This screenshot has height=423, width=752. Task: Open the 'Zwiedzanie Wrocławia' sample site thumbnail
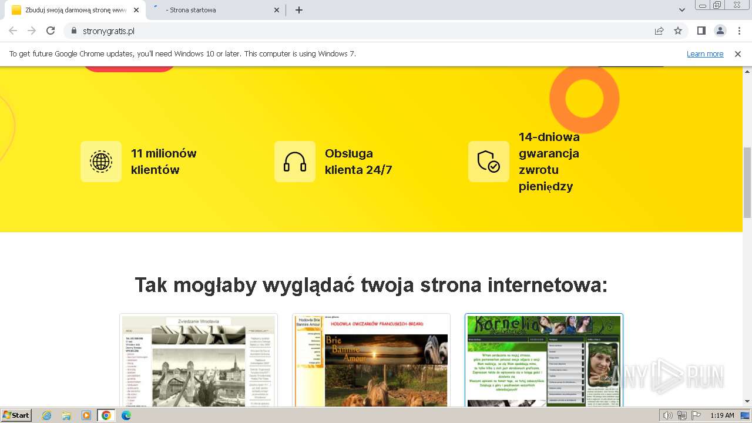(x=199, y=360)
